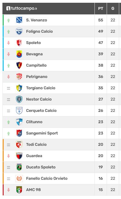Click the red down arrow beside Petrignano
121x199 pixels.
click(x=9, y=77)
